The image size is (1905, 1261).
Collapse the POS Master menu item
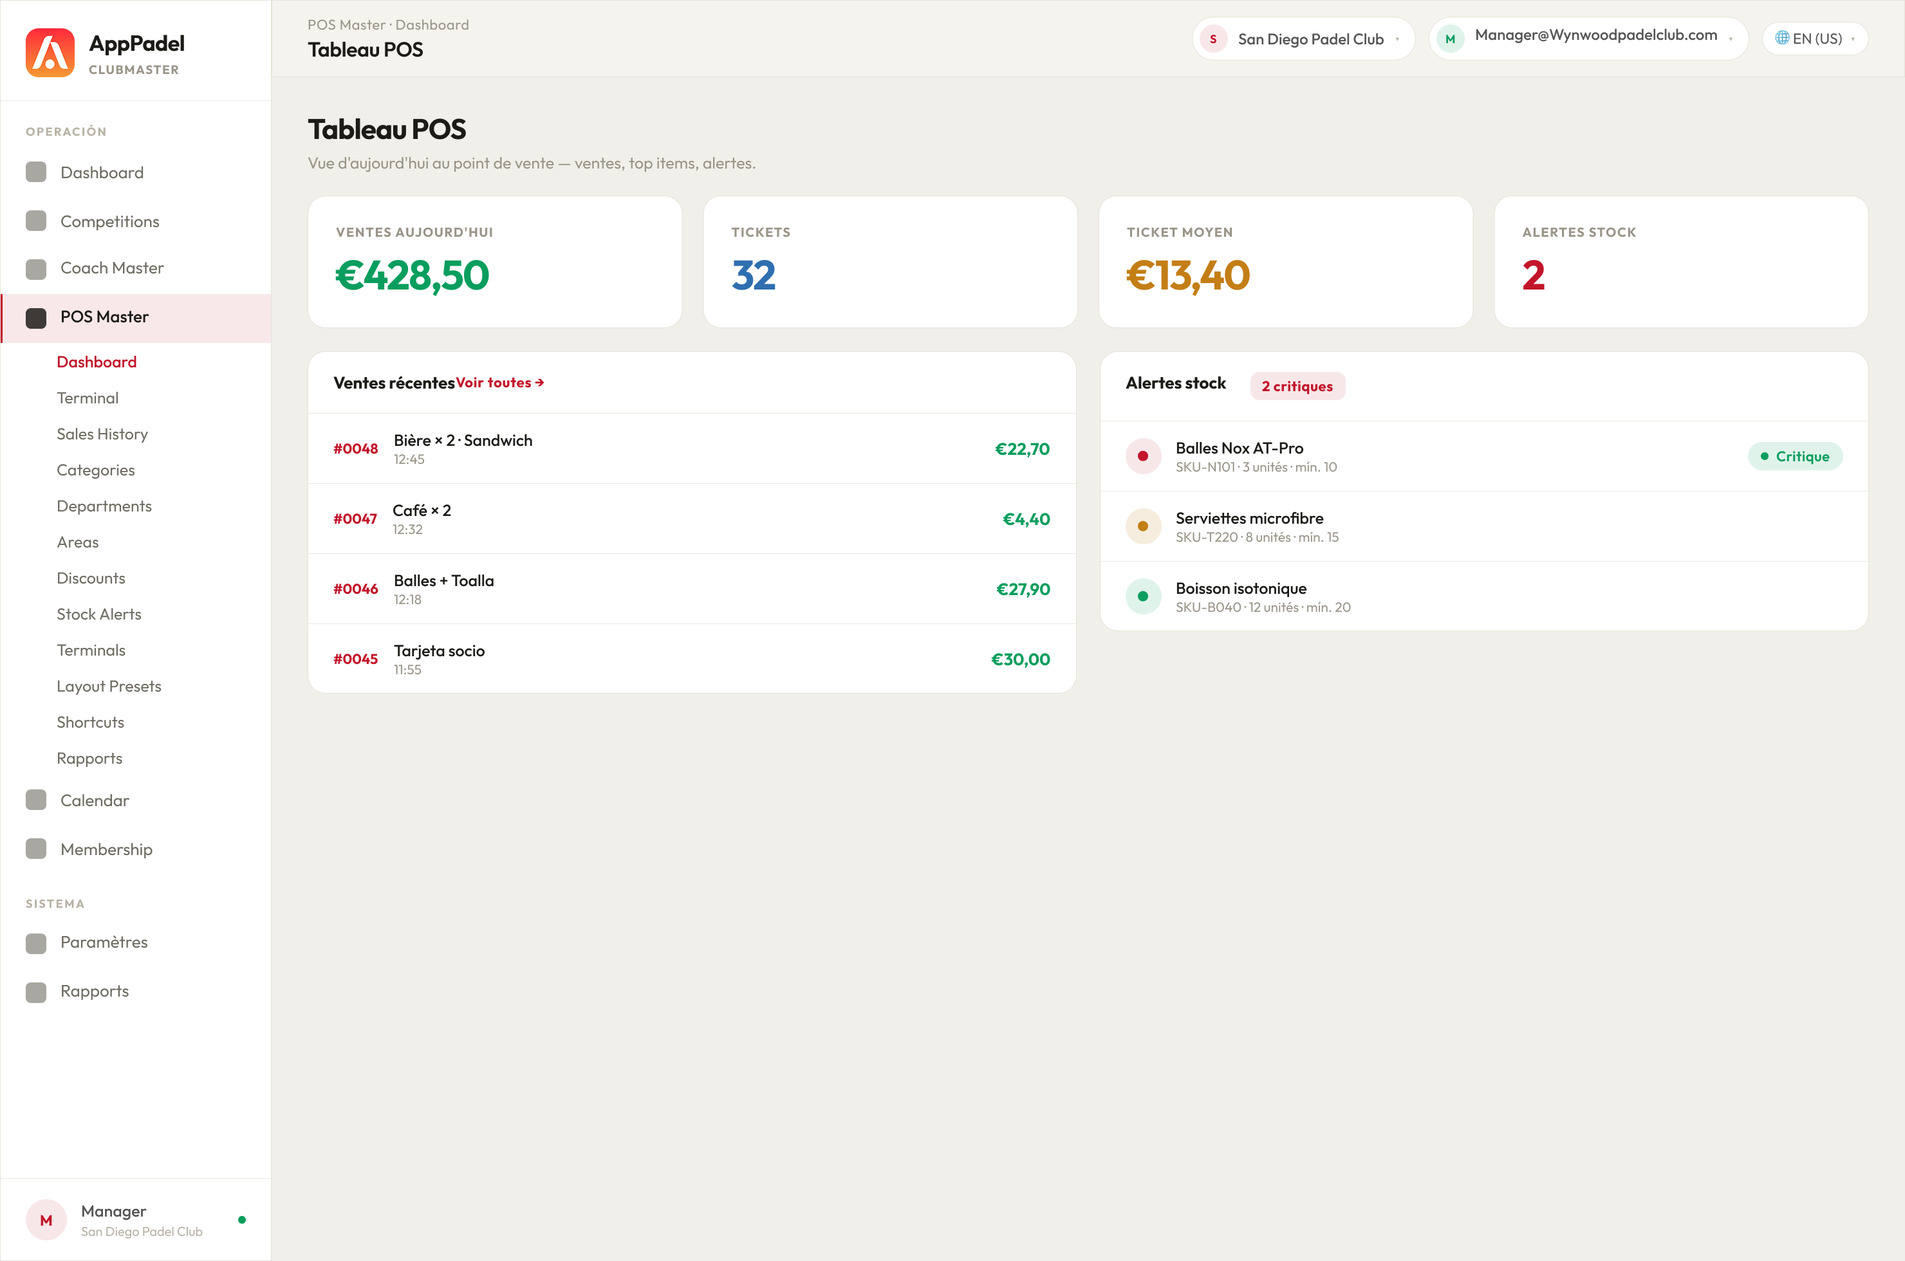click(x=135, y=318)
